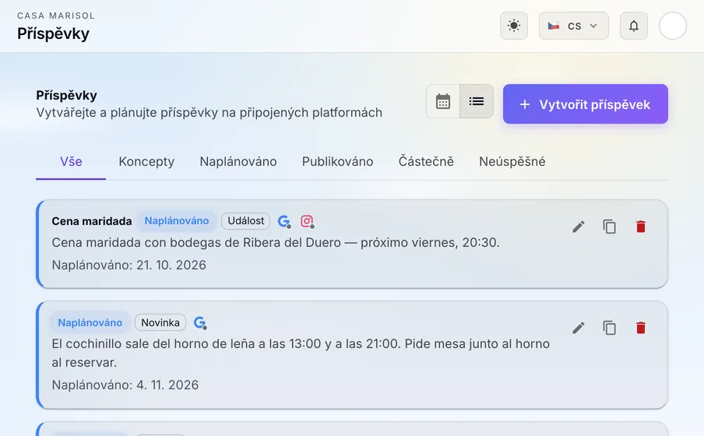
Task: Edit the cochinillo post
Action: (x=579, y=329)
